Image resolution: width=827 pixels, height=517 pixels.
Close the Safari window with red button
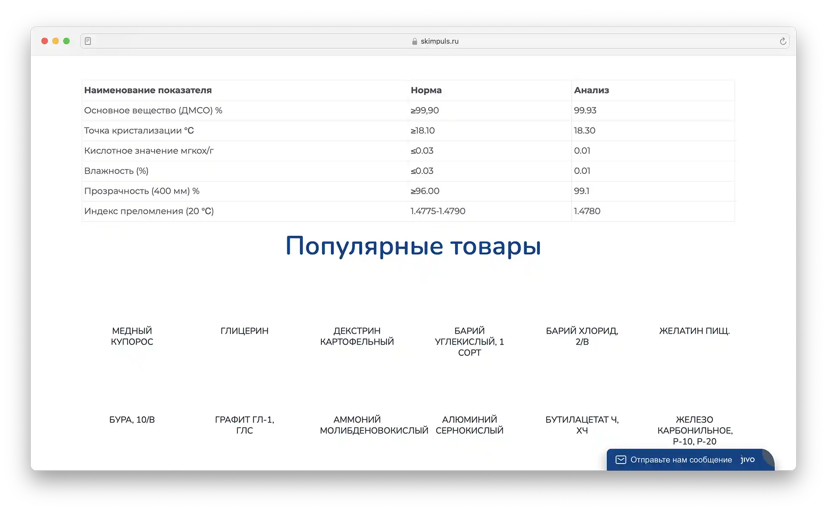tap(44, 41)
